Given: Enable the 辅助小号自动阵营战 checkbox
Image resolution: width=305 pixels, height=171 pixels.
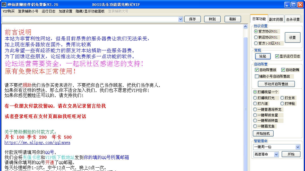Looking at the screenshot, I should click(x=257, y=76).
